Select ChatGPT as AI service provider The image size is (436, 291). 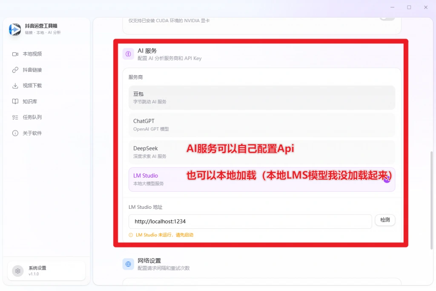(x=262, y=124)
